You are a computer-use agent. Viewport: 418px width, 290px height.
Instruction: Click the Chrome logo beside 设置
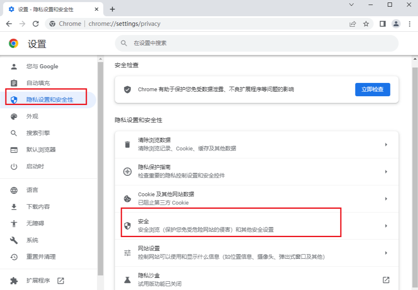tap(14, 43)
